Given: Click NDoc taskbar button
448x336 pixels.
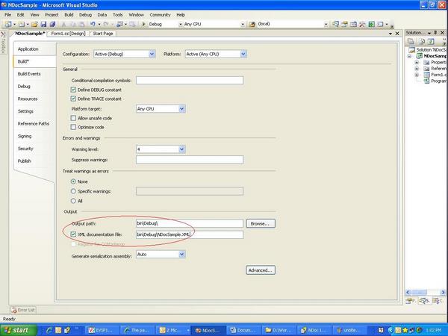Looking at the screenshot, I should [x=314, y=330].
